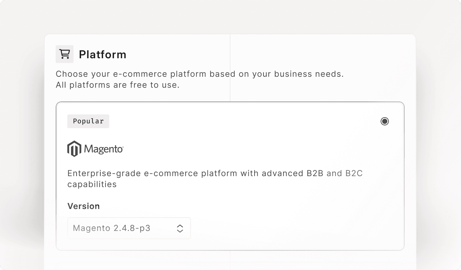Click the Popular badge
This screenshot has height=270, width=461.
(88, 121)
